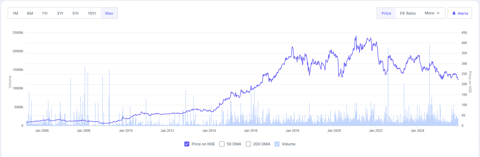Select the 1M time range

point(15,13)
